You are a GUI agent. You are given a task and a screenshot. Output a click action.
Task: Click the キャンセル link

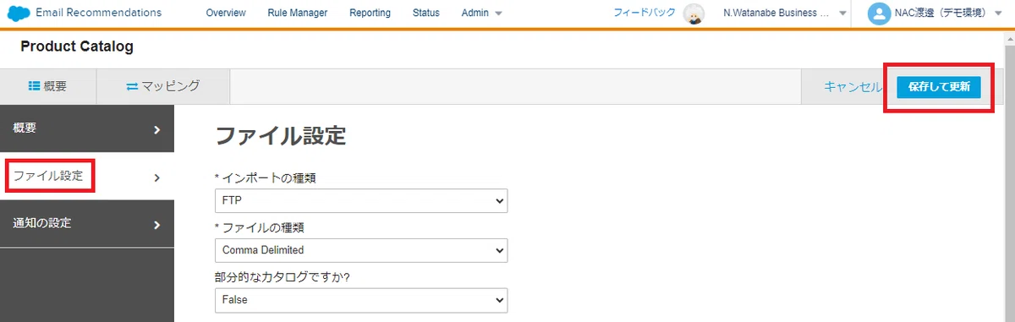tap(853, 87)
